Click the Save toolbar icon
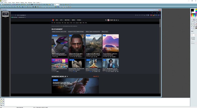The height and width of the screenshot is (108, 197). pos(6,5)
